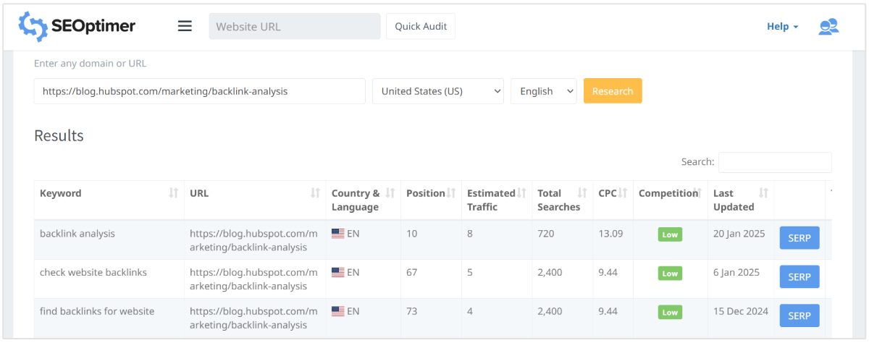This screenshot has width=869, height=343.
Task: Sort results by URL column
Action: click(x=315, y=193)
